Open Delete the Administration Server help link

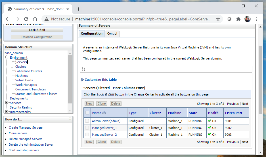pyautogui.click(x=31, y=145)
